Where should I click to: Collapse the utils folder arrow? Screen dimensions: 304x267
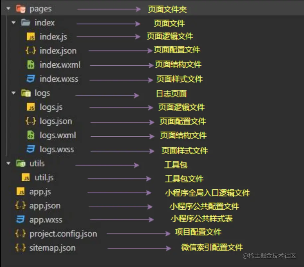pyautogui.click(x=8, y=164)
